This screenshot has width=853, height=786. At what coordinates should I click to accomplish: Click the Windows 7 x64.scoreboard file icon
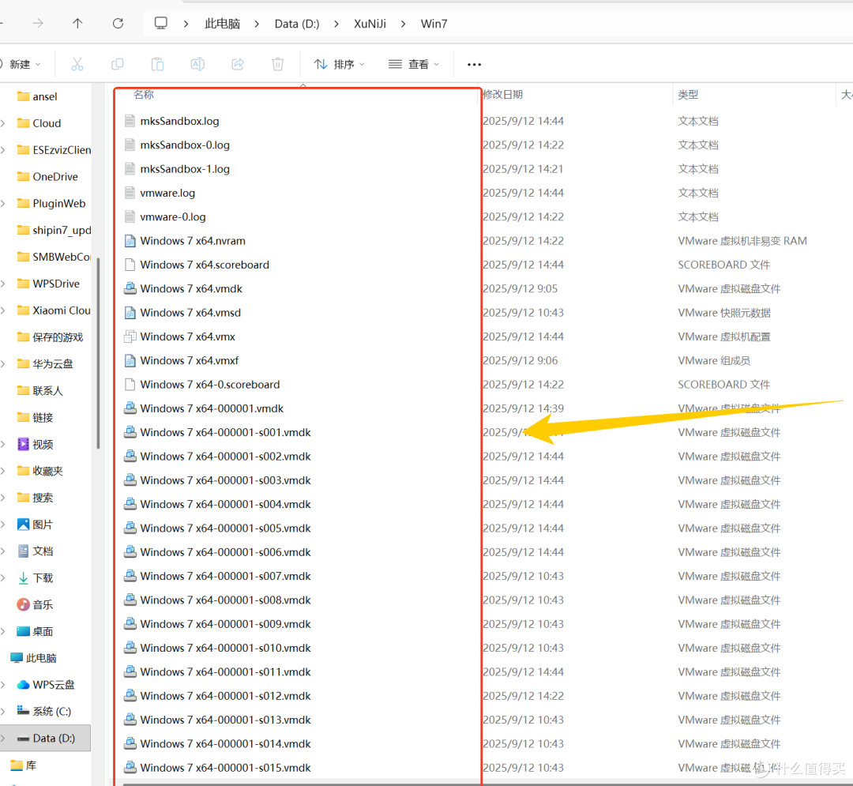pyautogui.click(x=130, y=265)
